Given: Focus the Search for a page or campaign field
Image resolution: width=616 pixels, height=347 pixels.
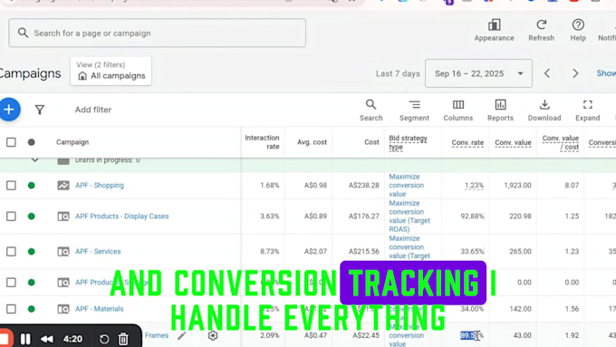Looking at the screenshot, I should pos(157,33).
